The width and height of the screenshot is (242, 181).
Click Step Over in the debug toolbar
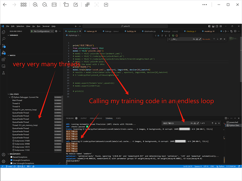click(x=162, y=35)
